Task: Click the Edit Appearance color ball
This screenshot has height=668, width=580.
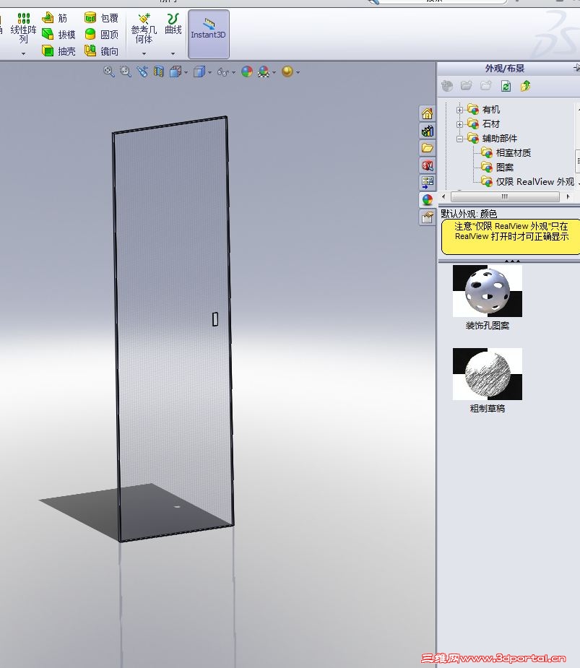Action: 247,71
